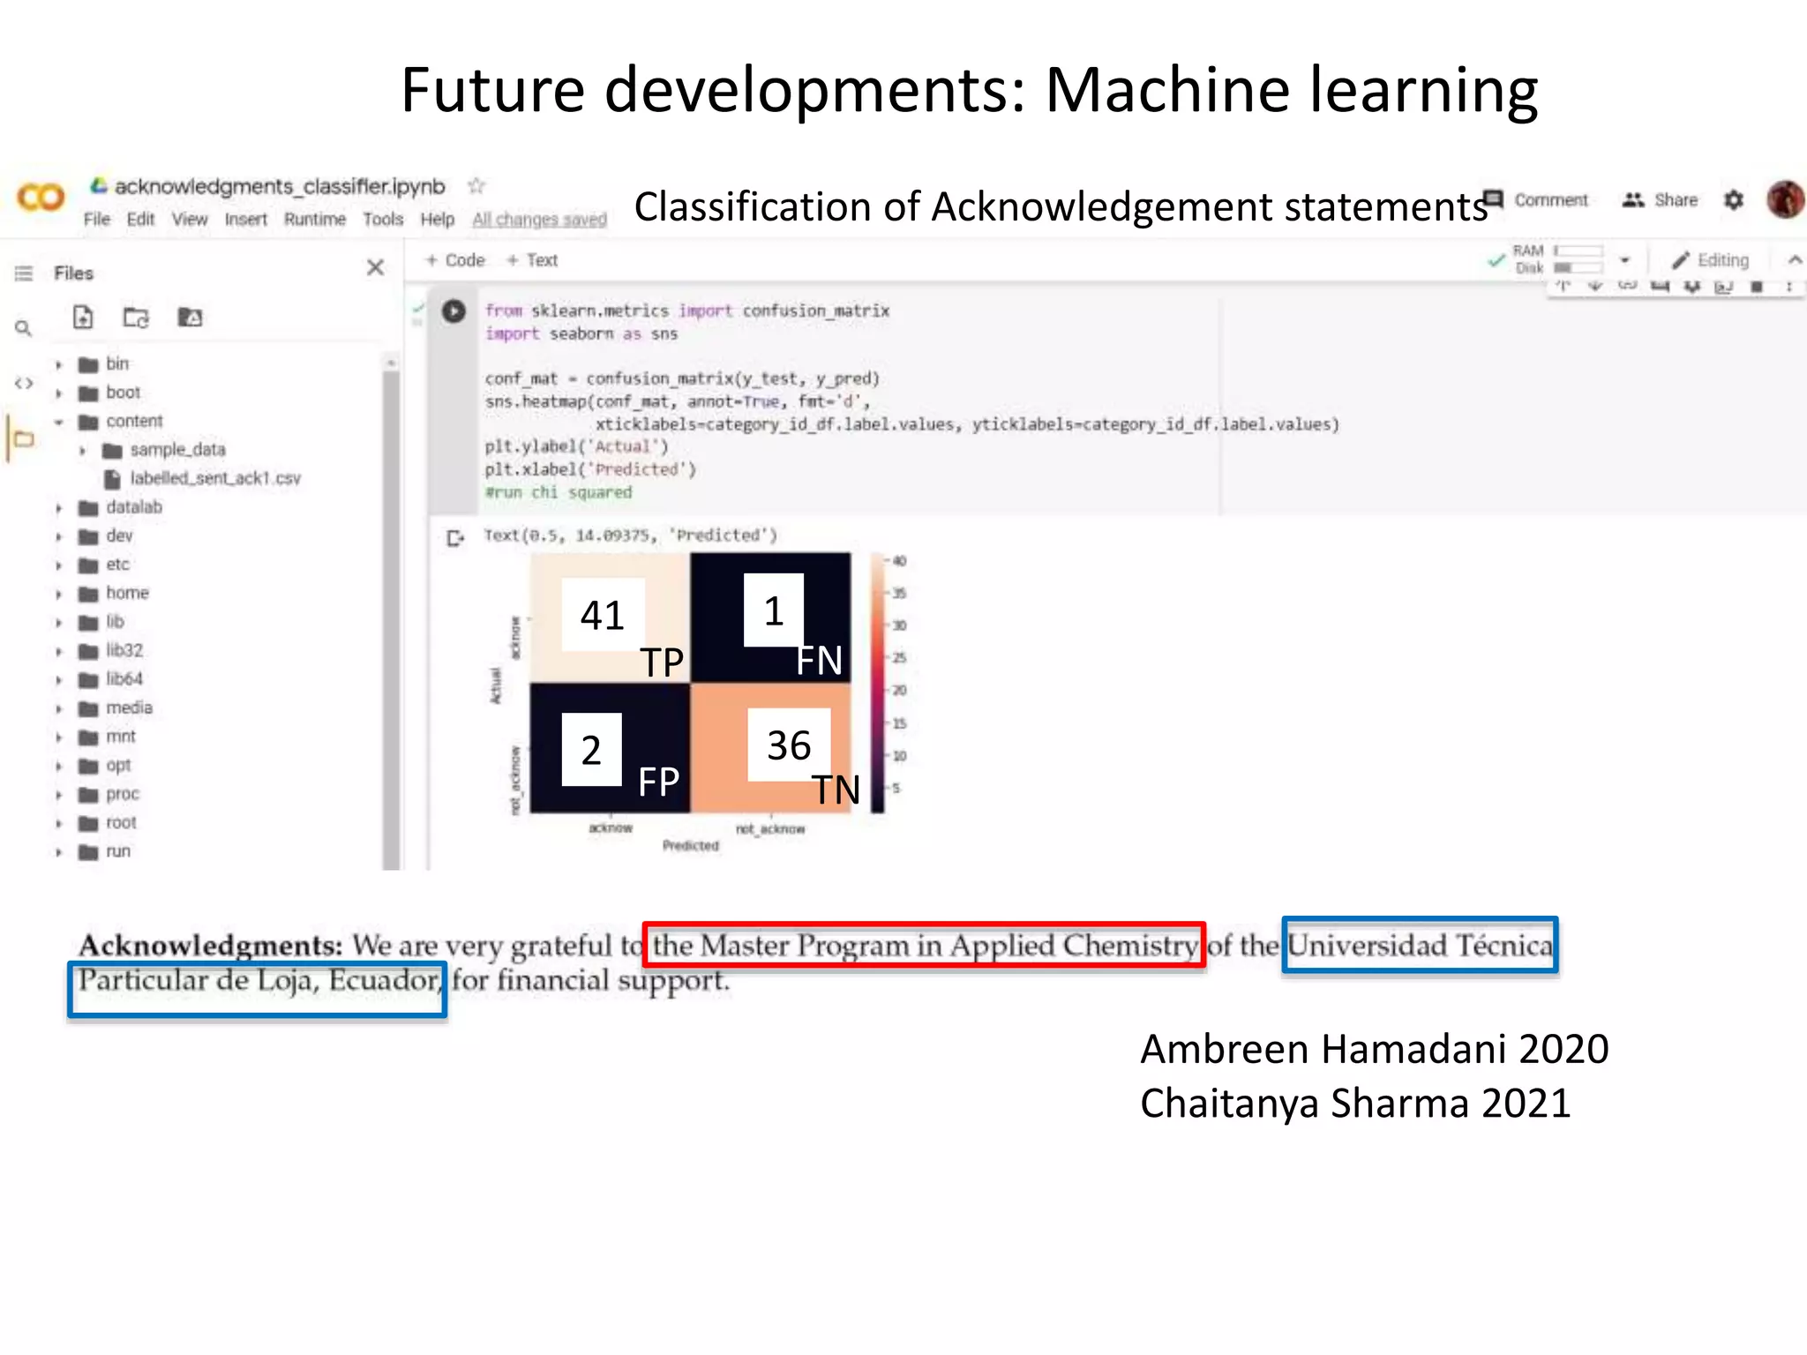Open the cell toolbar more options
The width and height of the screenshot is (1807, 1355).
[x=1789, y=287]
